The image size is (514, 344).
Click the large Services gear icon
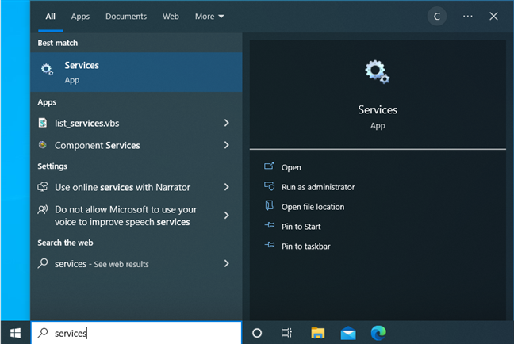pos(378,73)
